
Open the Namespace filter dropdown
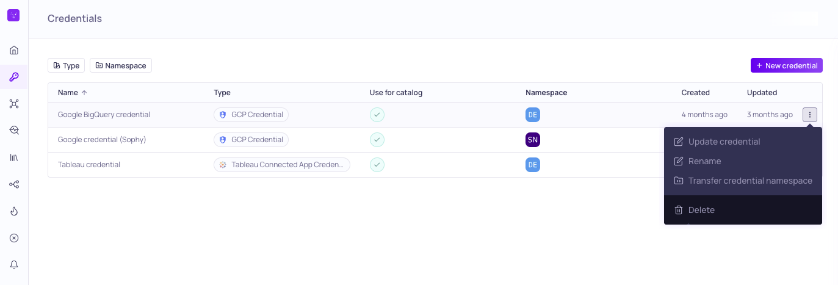(x=121, y=65)
